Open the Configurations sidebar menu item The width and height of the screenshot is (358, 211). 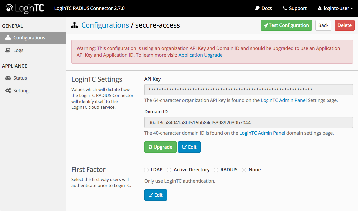pos(33,38)
